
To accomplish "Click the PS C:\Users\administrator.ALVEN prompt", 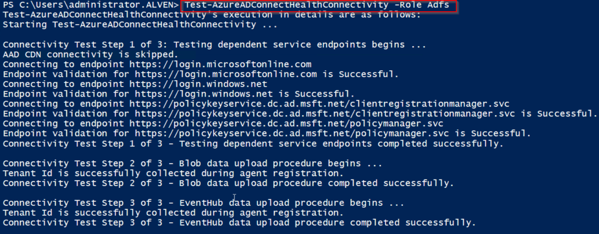I will click(91, 6).
